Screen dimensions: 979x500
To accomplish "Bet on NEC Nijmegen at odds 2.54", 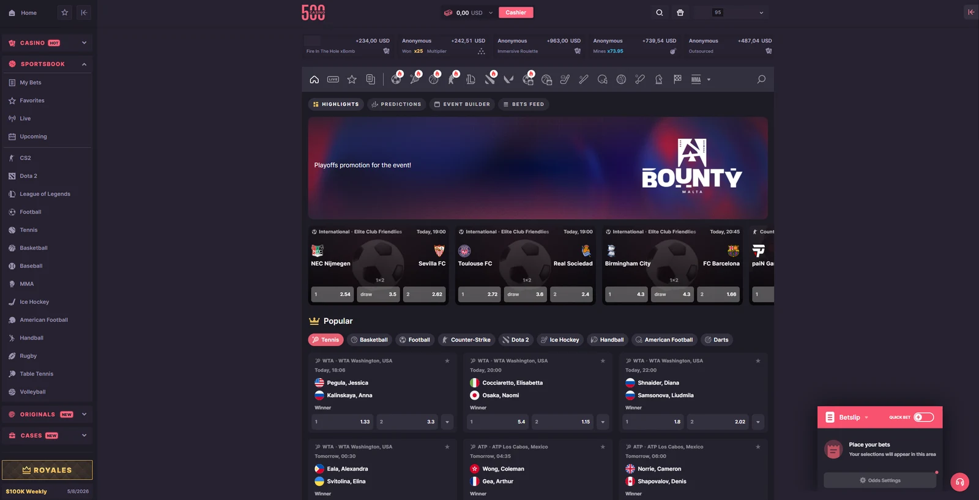I will tap(332, 294).
